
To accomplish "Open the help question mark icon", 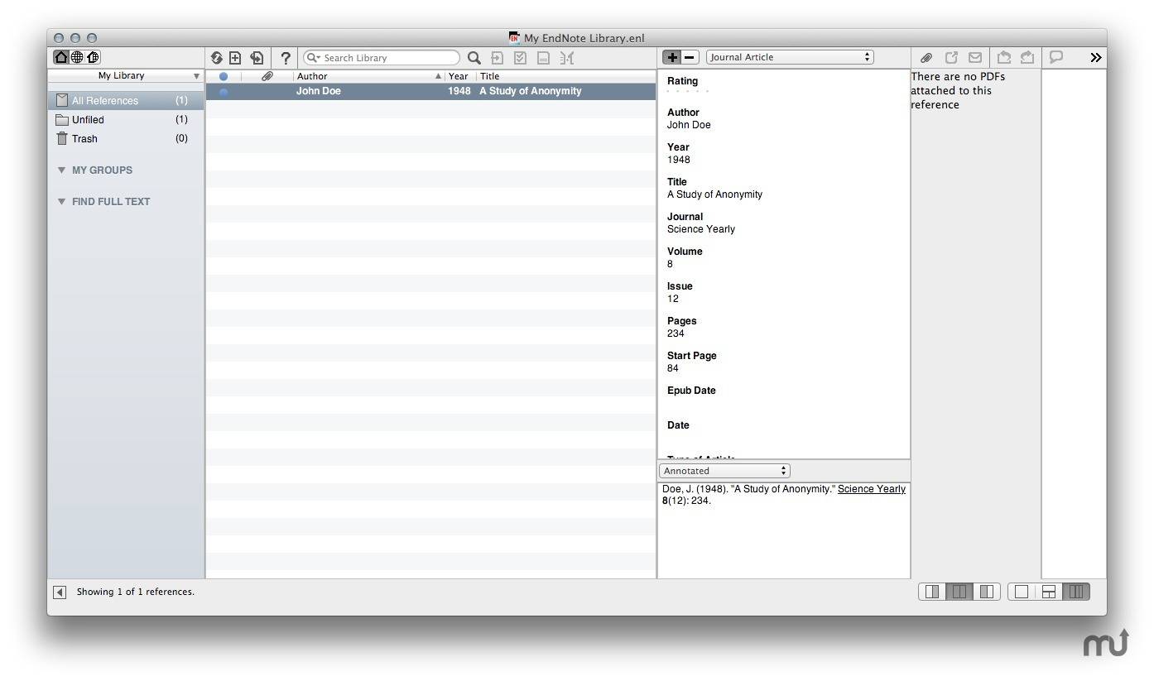I will point(286,58).
